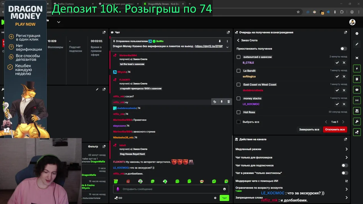Viewport: 363px width, 204px height.
Task: Expand the pinned message chevron
Action: click(227, 47)
